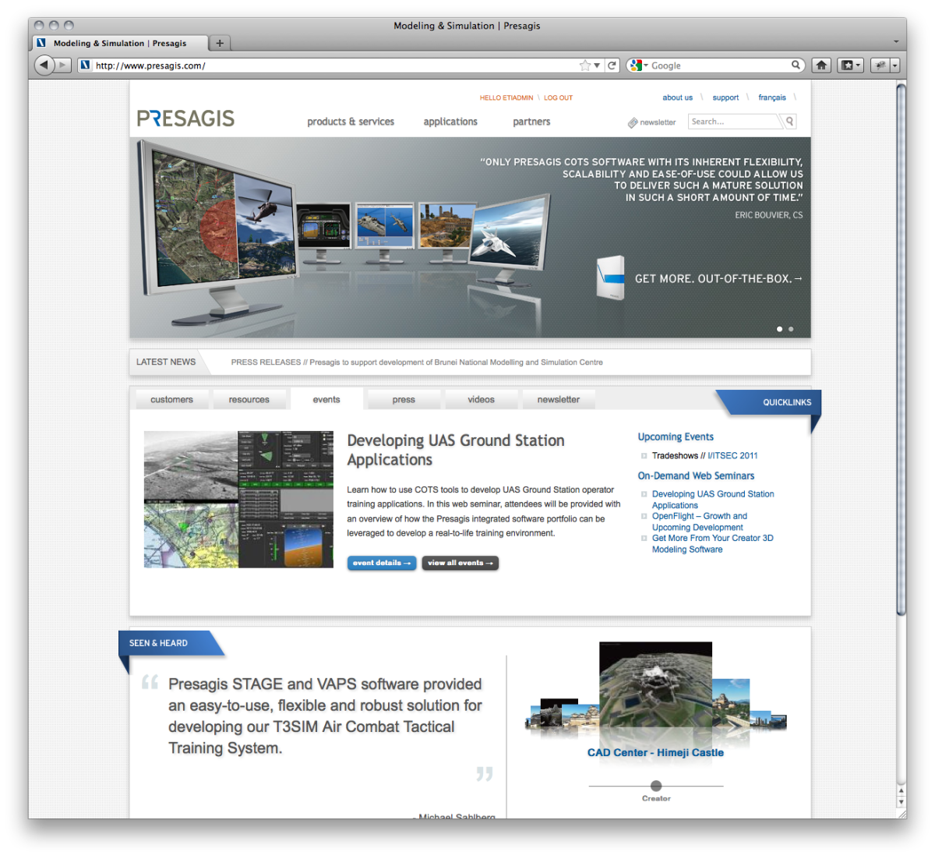
Task: Reload the page with the refresh icon
Action: [612, 65]
